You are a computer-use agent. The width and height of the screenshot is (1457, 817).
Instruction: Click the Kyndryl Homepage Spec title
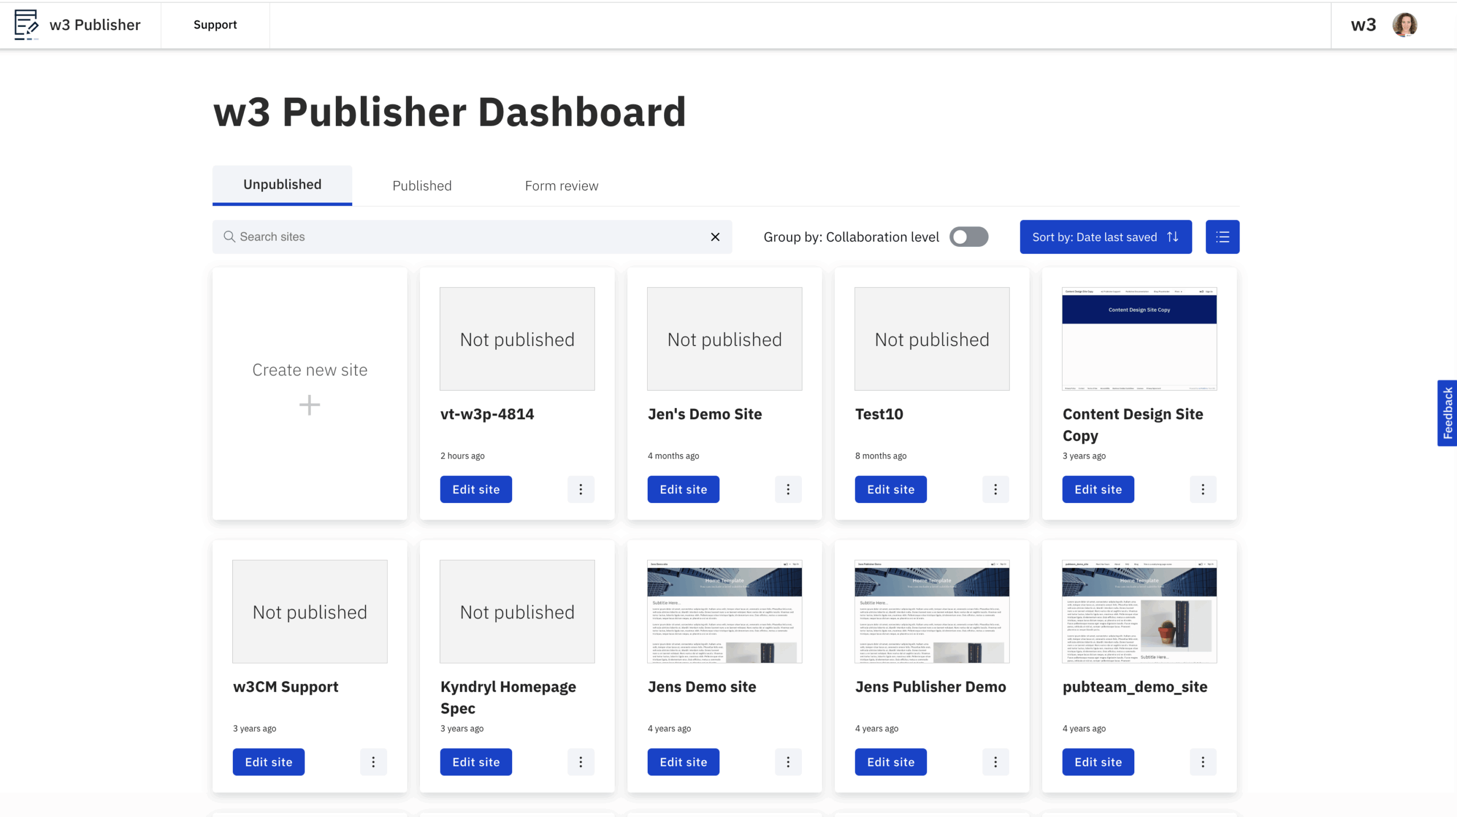(x=508, y=698)
